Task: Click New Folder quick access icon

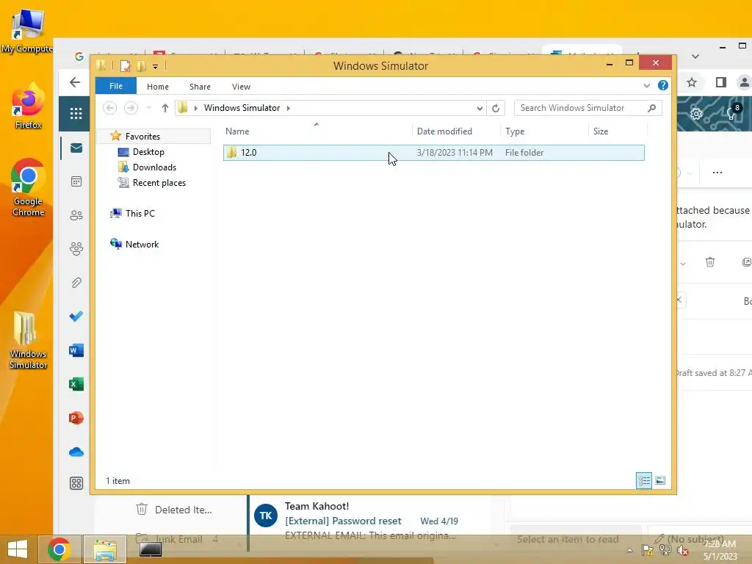Action: tap(142, 65)
